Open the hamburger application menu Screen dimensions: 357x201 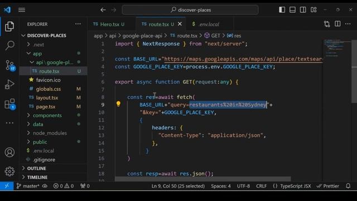[x=22, y=10]
